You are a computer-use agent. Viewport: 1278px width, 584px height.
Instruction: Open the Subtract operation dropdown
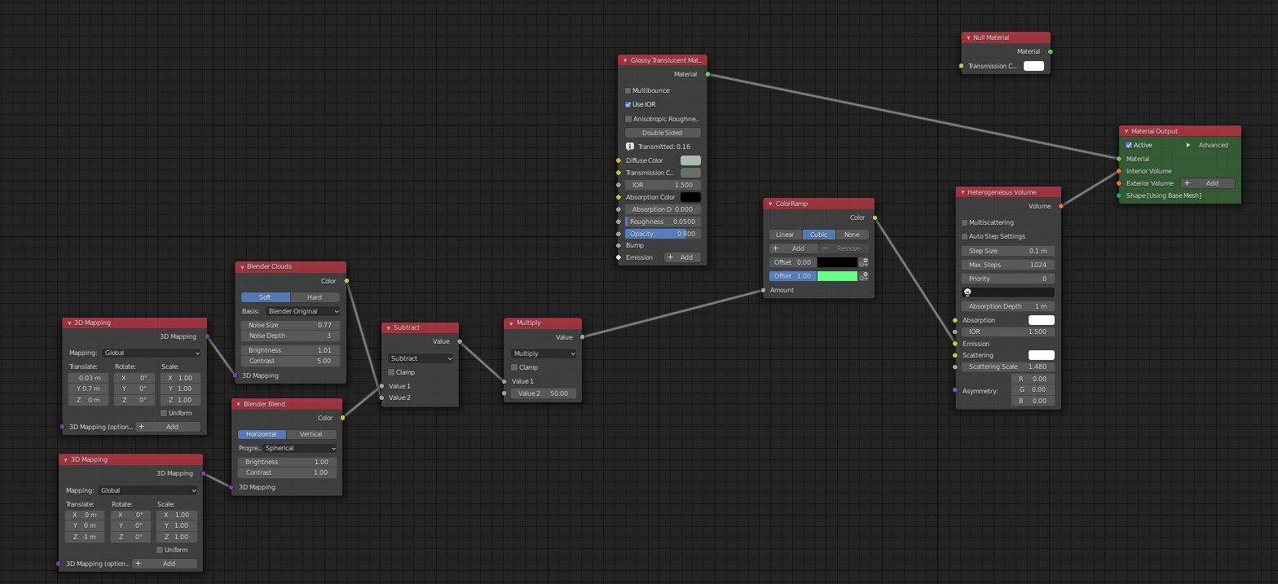tap(421, 358)
